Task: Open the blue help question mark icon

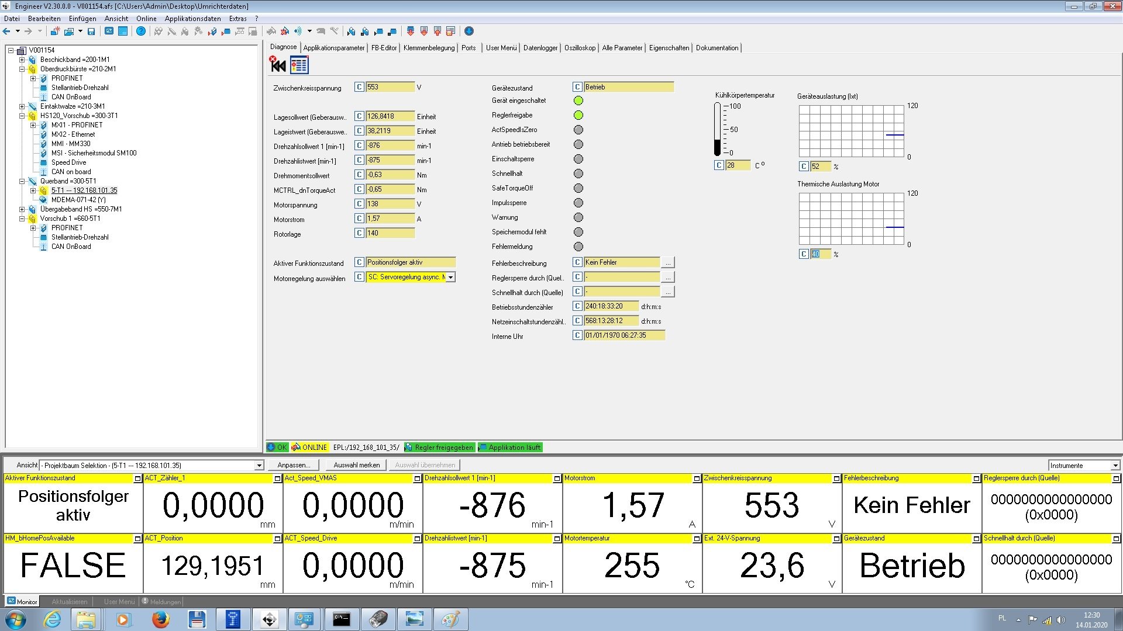Action: click(x=141, y=32)
